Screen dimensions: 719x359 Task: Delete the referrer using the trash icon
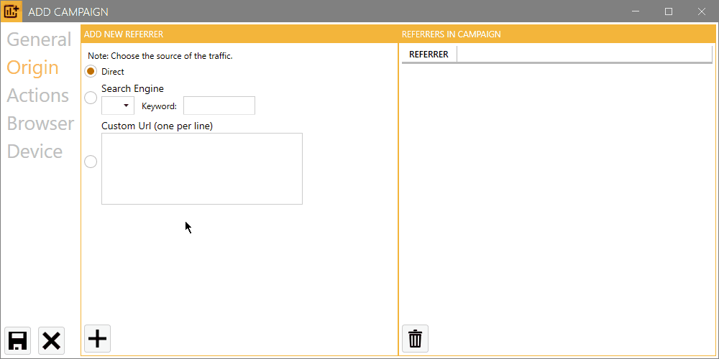(x=415, y=338)
